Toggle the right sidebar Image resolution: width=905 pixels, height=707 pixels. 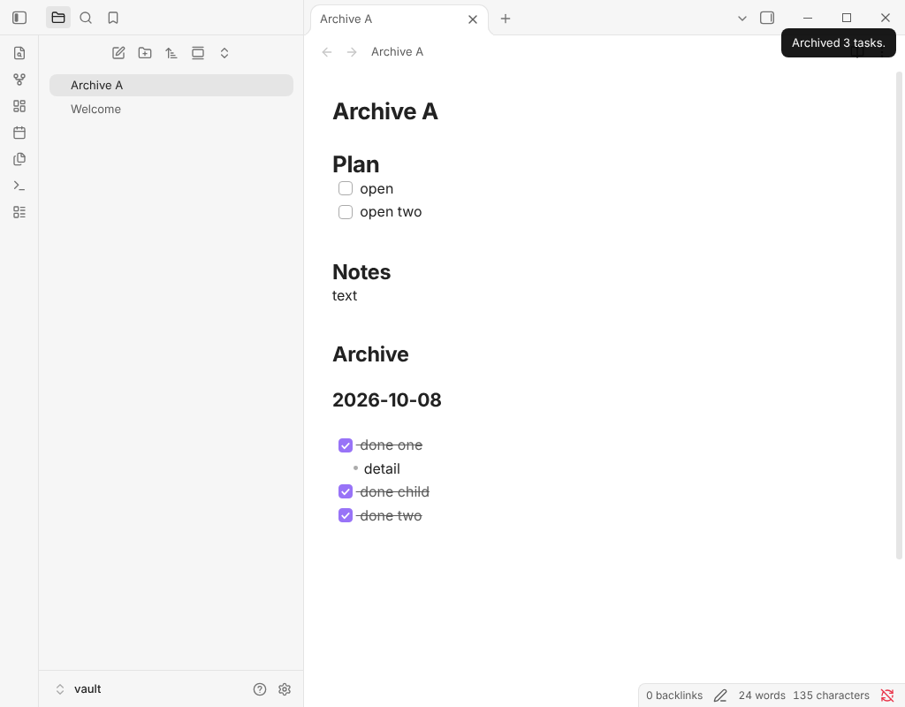pos(767,18)
